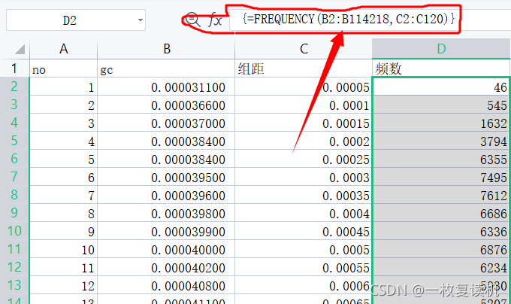Select column C header
Viewport: 511px width, 304px height.
[304, 49]
